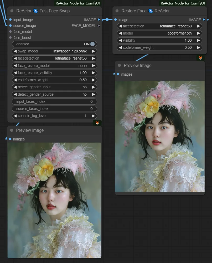This screenshot has height=263, width=212.
Task: Click the input_image input connector
Action: 10,20
